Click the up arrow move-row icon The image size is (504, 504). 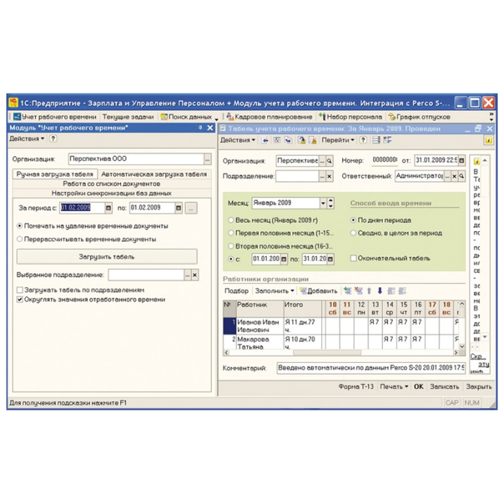[x=369, y=291]
